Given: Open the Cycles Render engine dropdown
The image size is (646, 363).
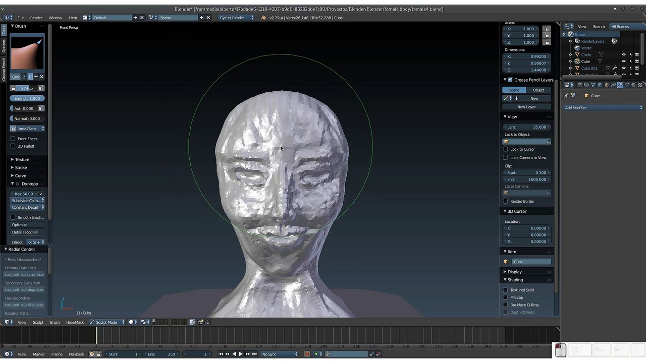Looking at the screenshot, I should click(236, 18).
